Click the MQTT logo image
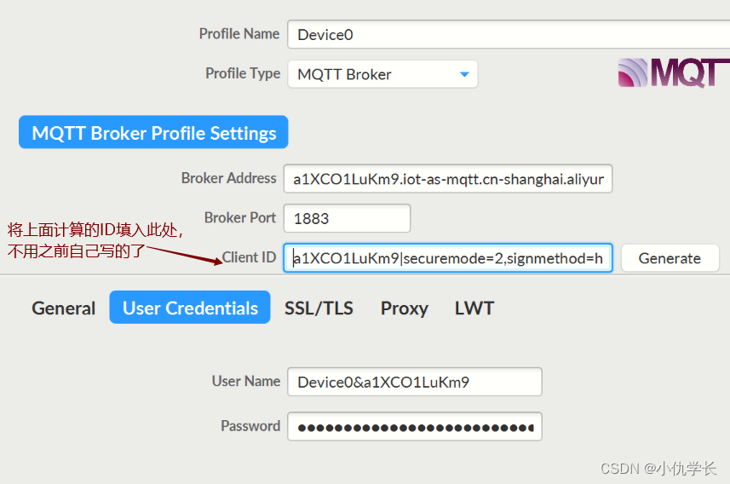 tap(674, 73)
